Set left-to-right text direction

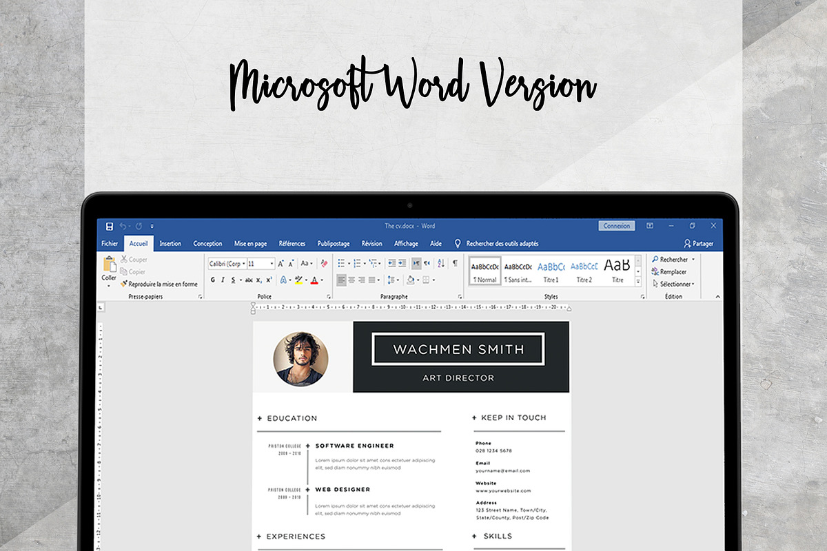(416, 264)
